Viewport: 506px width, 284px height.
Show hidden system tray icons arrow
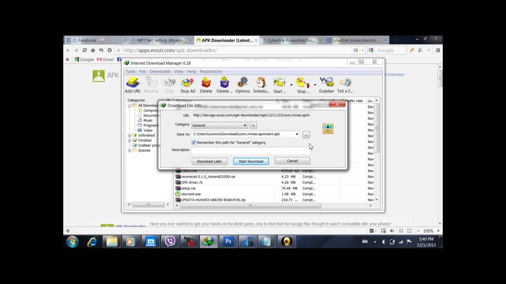tap(375, 242)
